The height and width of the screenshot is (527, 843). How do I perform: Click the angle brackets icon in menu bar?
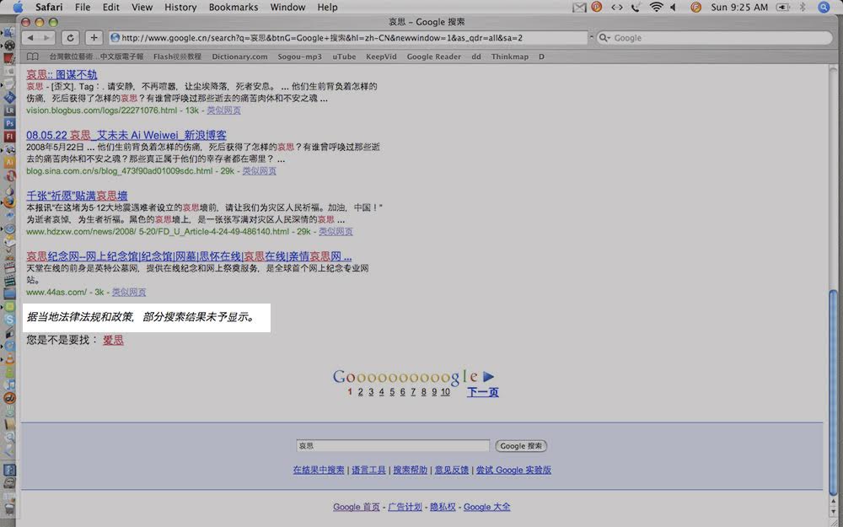(617, 7)
